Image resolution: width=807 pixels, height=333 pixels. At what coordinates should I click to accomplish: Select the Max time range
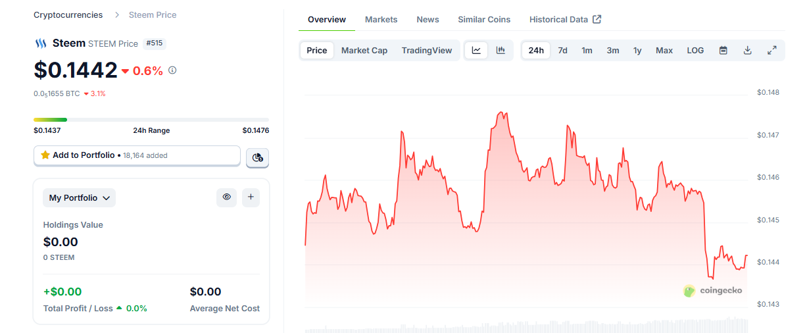point(664,50)
